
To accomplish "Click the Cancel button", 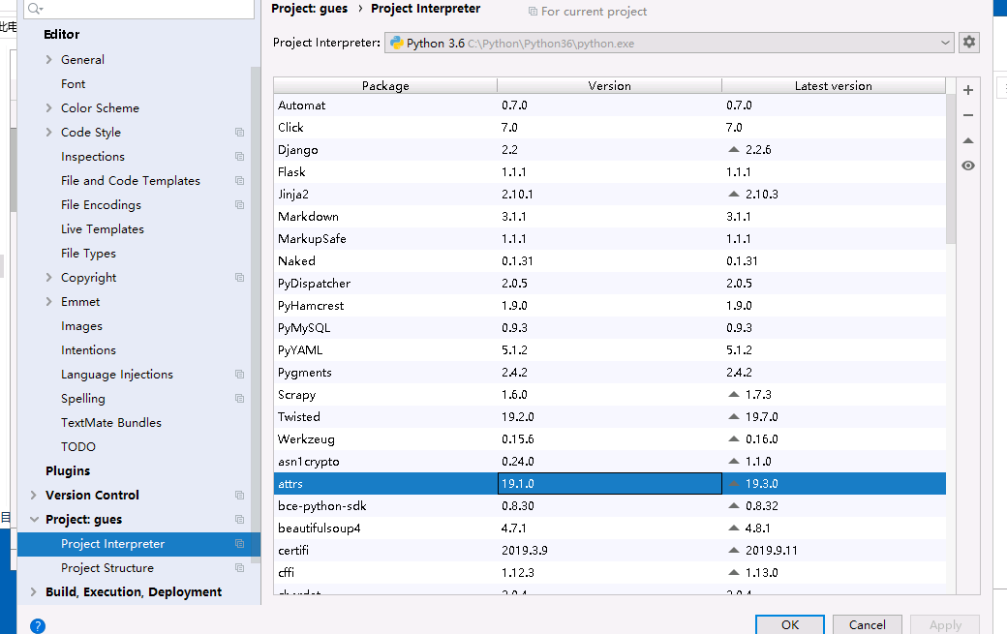I will (867, 625).
